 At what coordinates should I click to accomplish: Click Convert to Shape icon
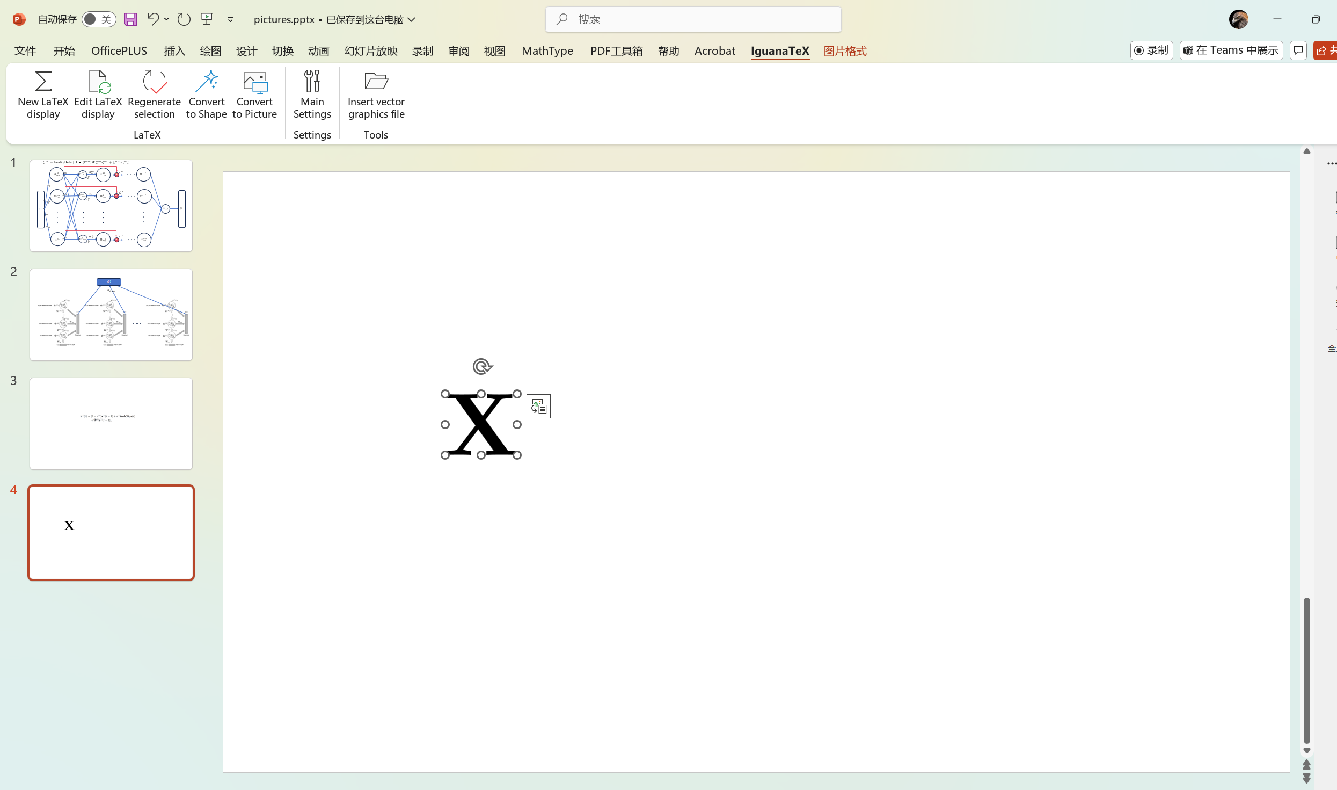207,82
